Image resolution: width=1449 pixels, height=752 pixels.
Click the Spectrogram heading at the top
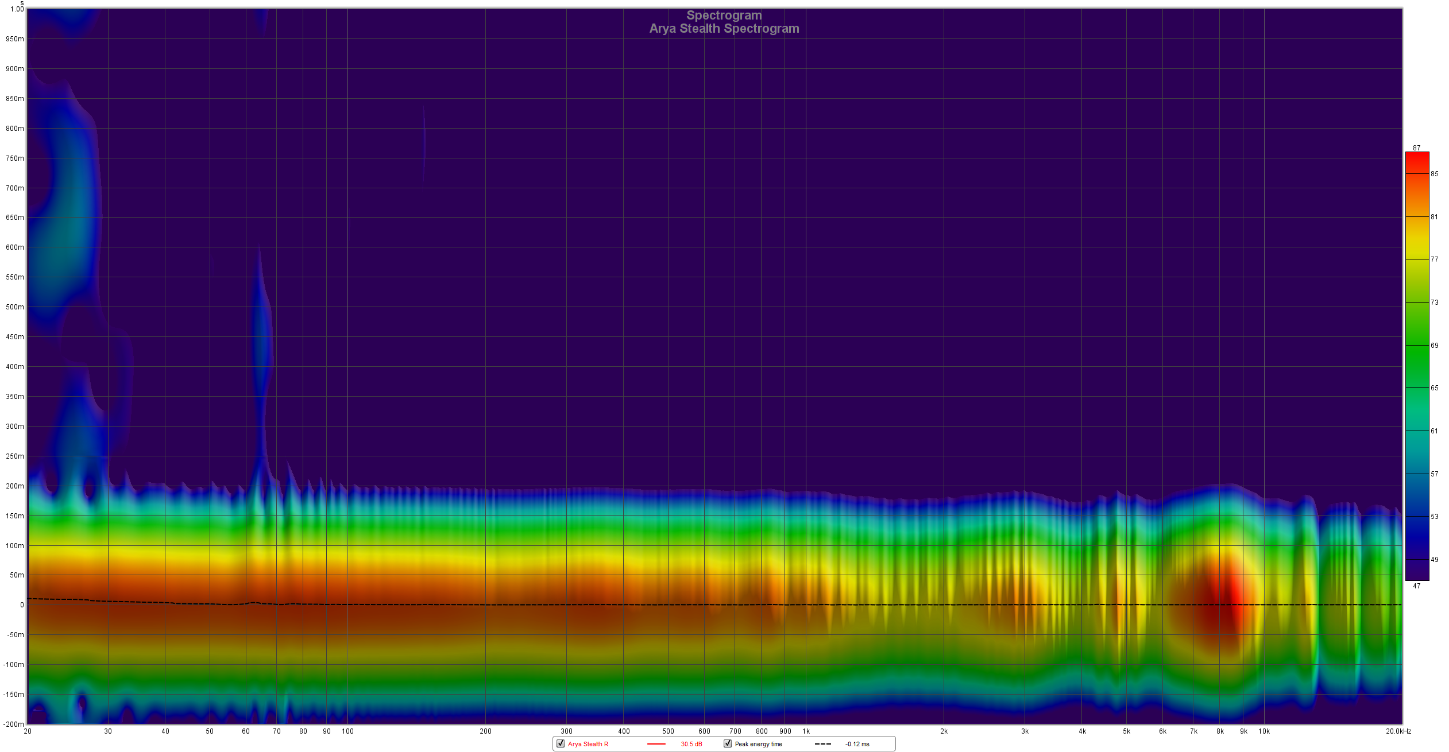pos(724,15)
